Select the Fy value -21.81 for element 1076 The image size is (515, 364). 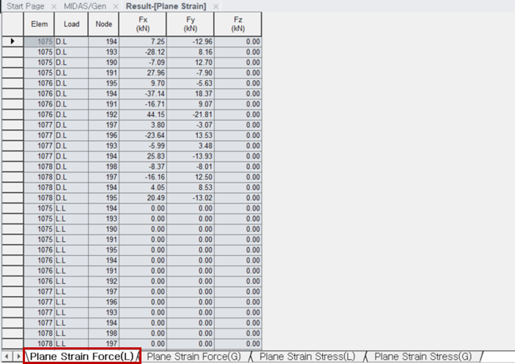pos(190,115)
